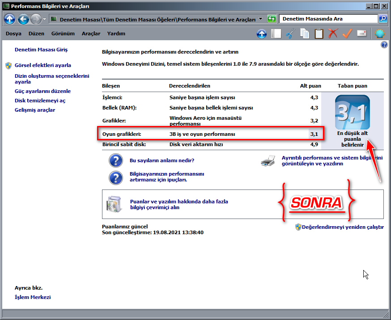Open recent pages dropdown next to Forward arrow

tap(44, 19)
